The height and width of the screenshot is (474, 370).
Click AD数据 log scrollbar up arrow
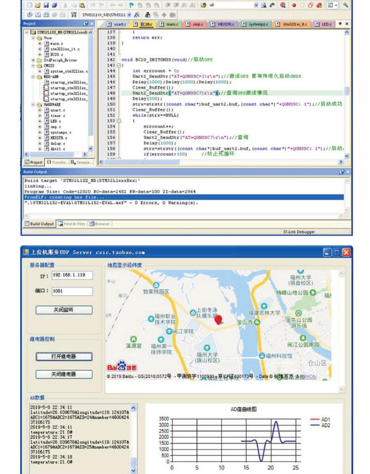[x=133, y=408]
